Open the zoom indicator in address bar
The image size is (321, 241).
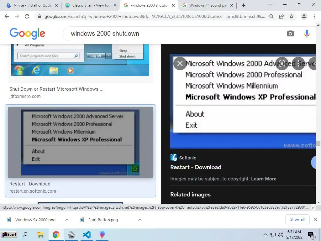tap(271, 16)
